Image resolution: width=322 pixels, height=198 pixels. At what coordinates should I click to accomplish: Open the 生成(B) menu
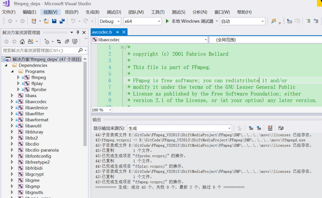[x=93, y=12]
